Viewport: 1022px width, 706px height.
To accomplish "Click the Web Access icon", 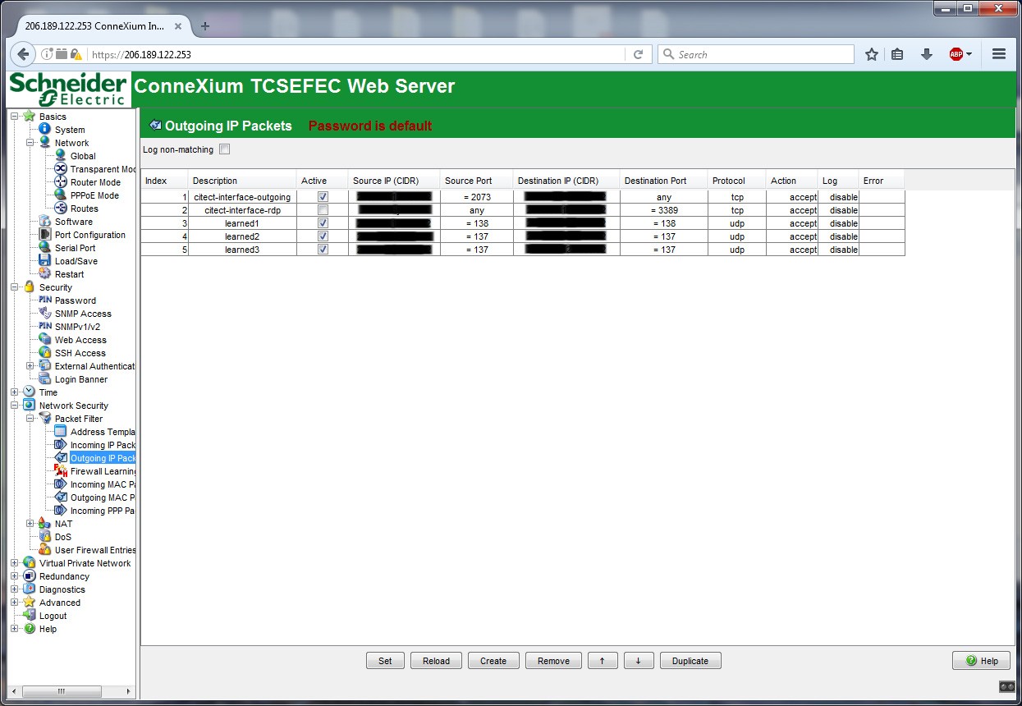I will [45, 340].
